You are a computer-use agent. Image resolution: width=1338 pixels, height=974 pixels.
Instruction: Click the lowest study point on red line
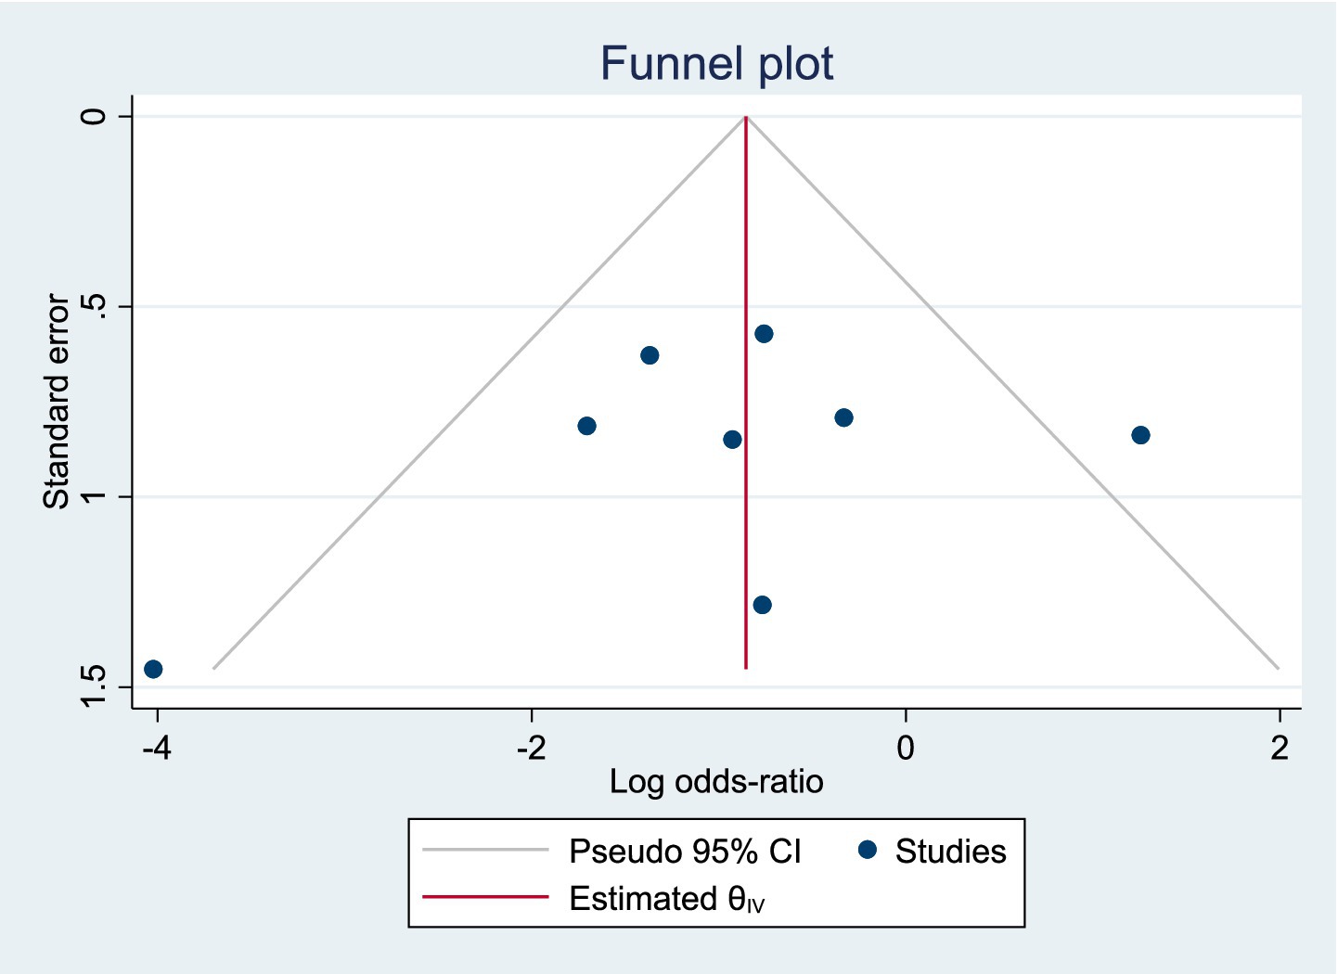(762, 605)
